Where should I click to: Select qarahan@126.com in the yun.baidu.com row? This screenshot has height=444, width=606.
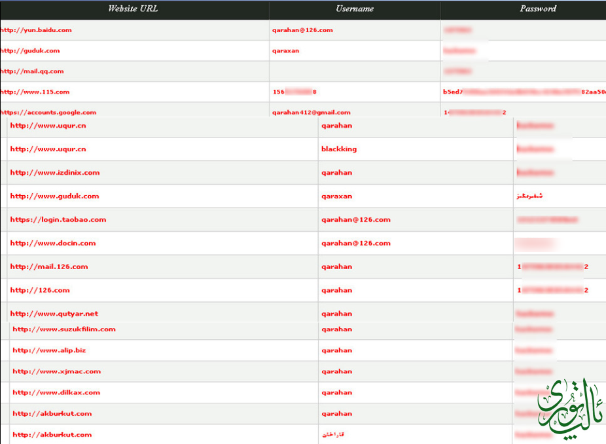302,29
